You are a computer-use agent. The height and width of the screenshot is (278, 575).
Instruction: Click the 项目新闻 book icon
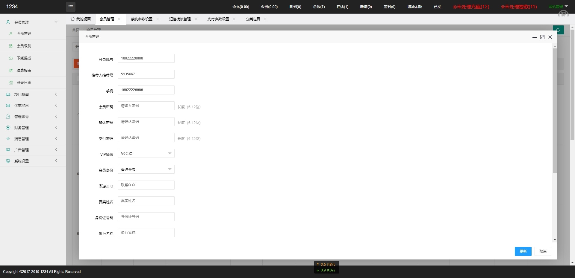(x=8, y=94)
